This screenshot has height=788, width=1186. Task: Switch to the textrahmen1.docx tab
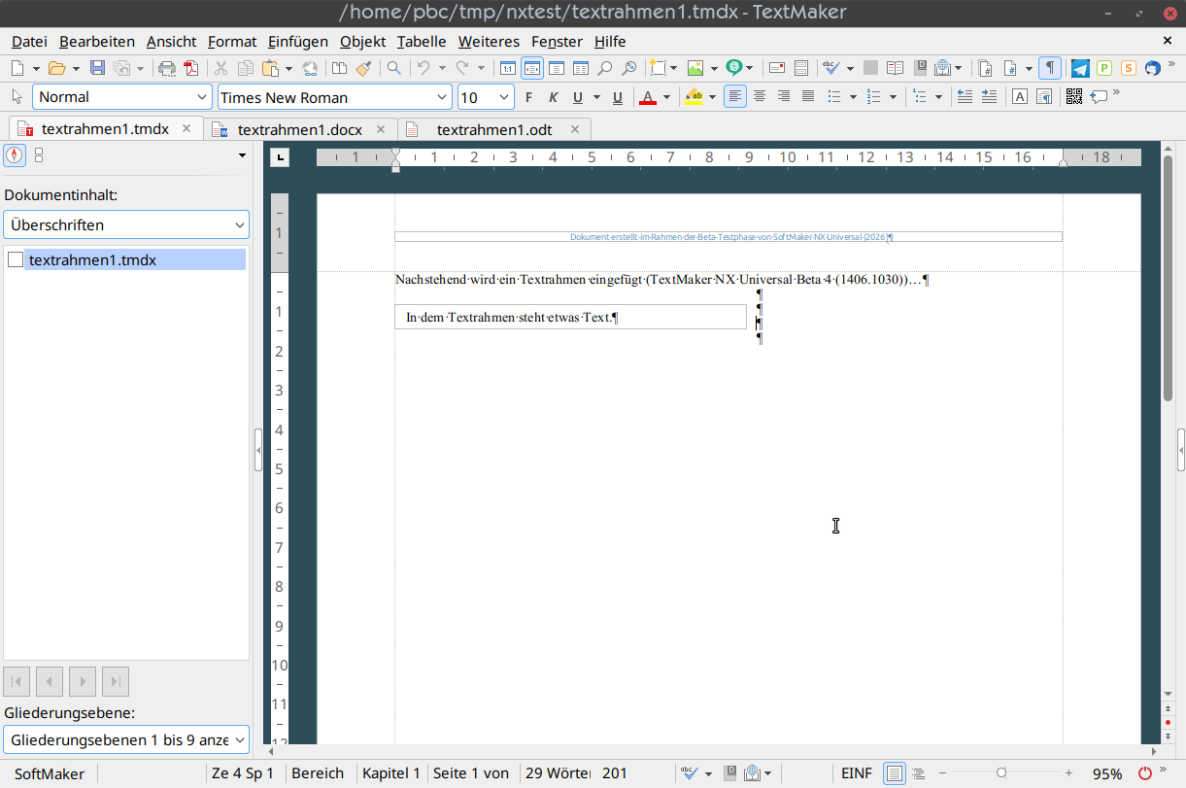pyautogui.click(x=299, y=129)
